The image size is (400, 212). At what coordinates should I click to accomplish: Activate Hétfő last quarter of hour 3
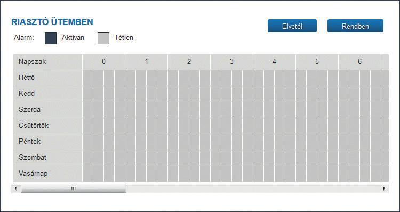pyautogui.click(x=247, y=78)
